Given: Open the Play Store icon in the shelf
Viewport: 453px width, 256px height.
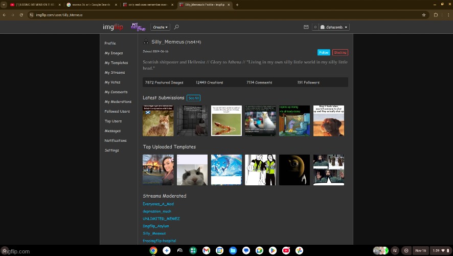Looking at the screenshot, I should pyautogui.click(x=273, y=250).
